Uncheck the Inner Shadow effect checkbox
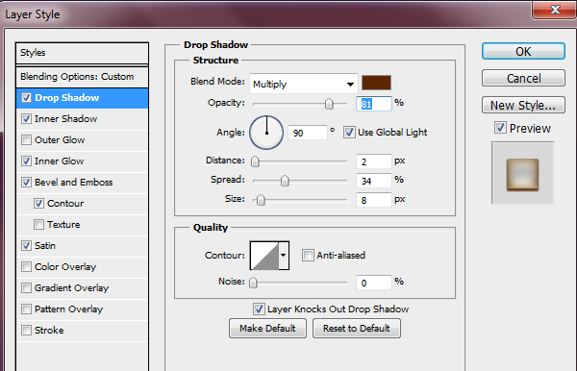Screen dimensions: 577x371 [26, 119]
